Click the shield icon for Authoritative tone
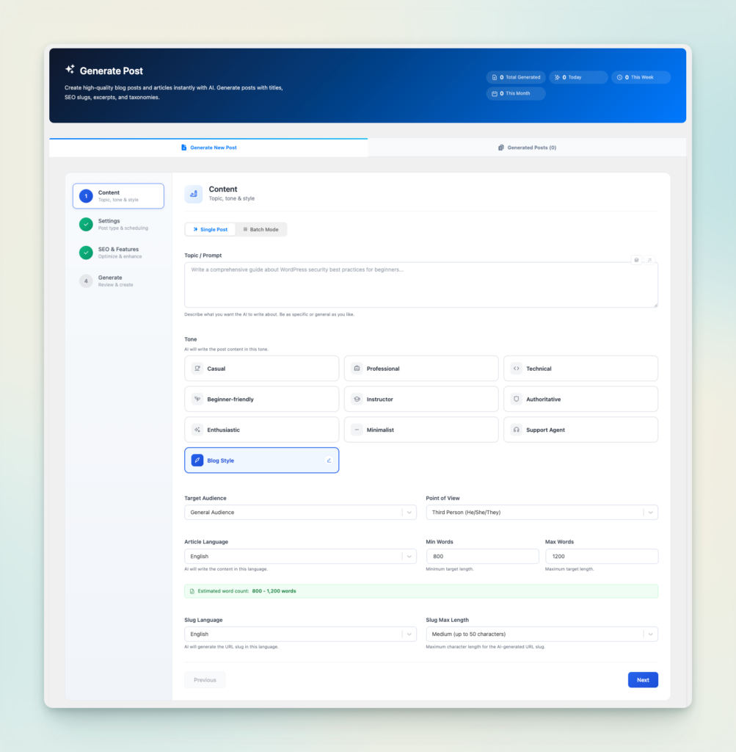 click(516, 399)
